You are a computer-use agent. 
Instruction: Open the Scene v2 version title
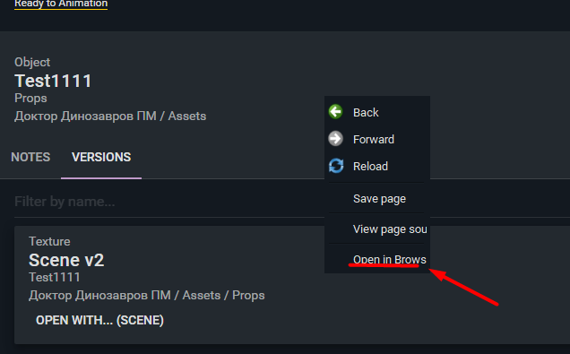point(66,260)
